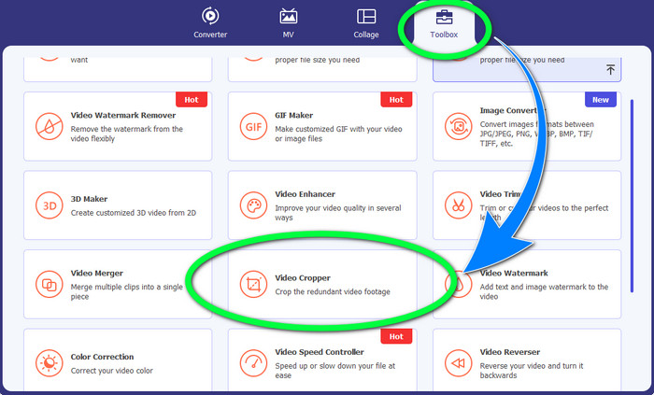This screenshot has width=654, height=395.
Task: Click the GIF Maker icon
Action: (x=252, y=125)
